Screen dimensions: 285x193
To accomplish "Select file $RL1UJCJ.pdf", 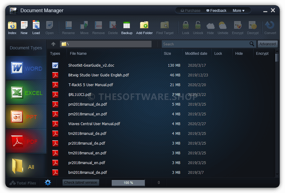I will (80, 94).
